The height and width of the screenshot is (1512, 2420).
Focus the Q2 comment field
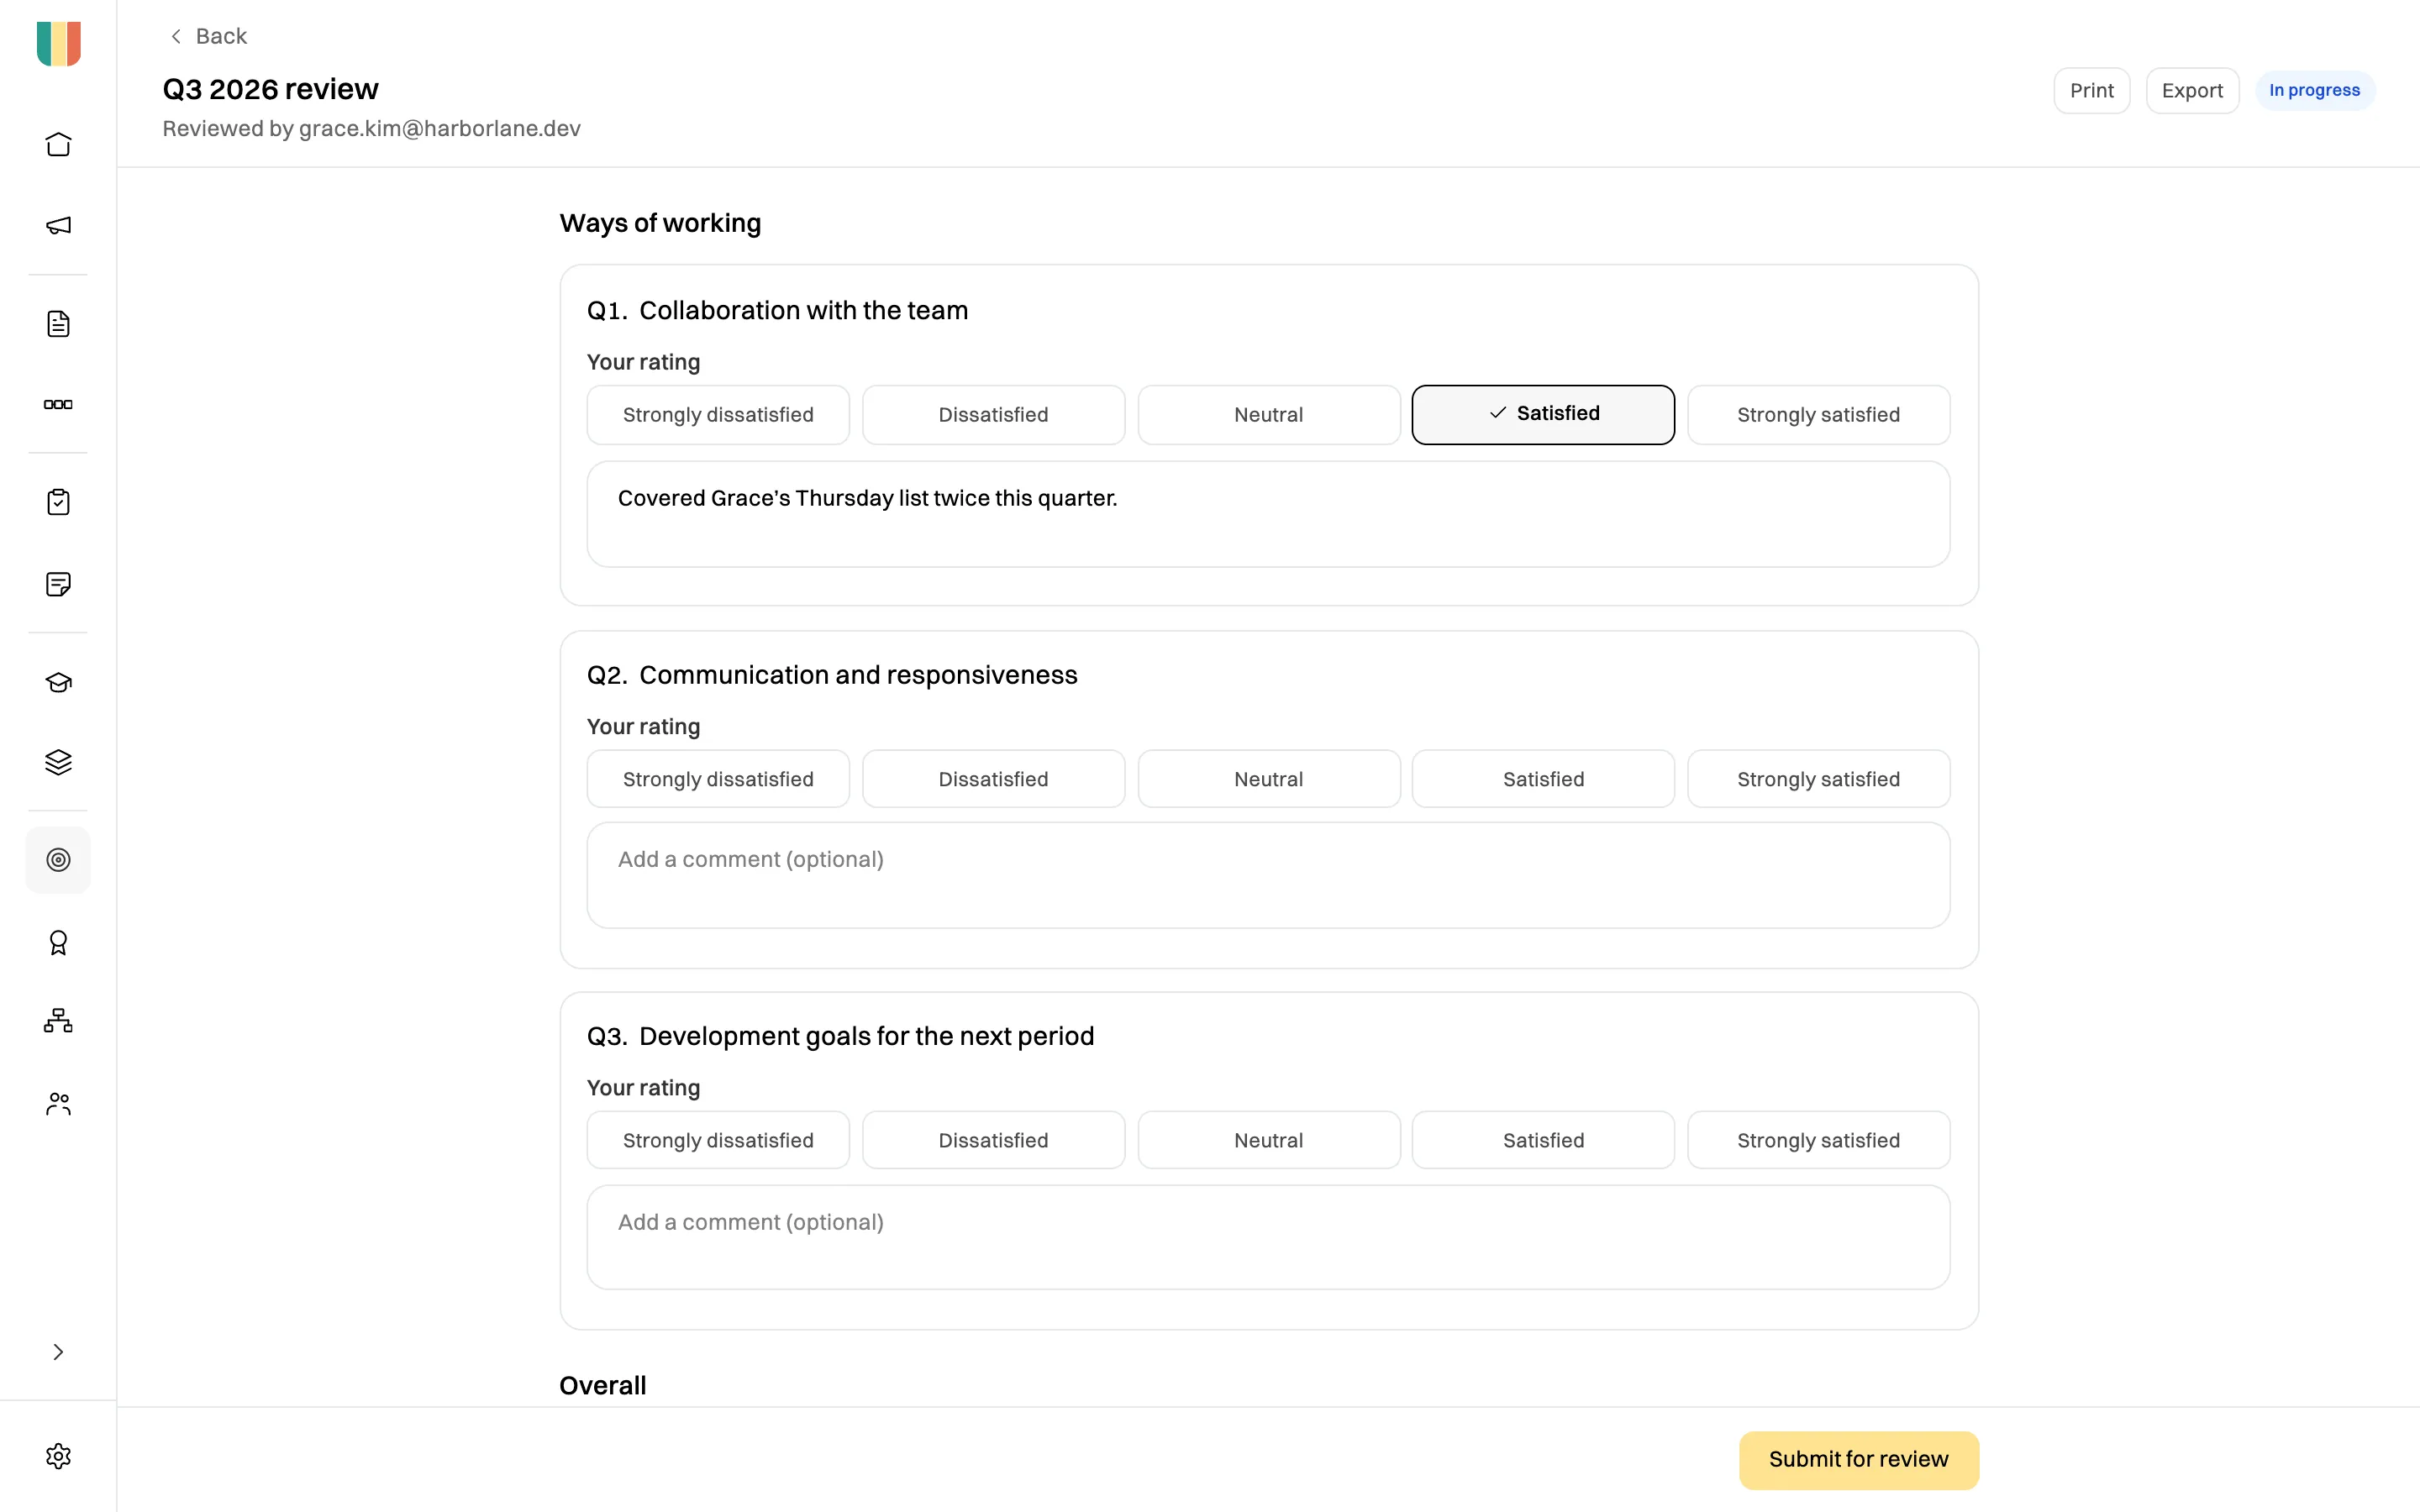(1268, 875)
